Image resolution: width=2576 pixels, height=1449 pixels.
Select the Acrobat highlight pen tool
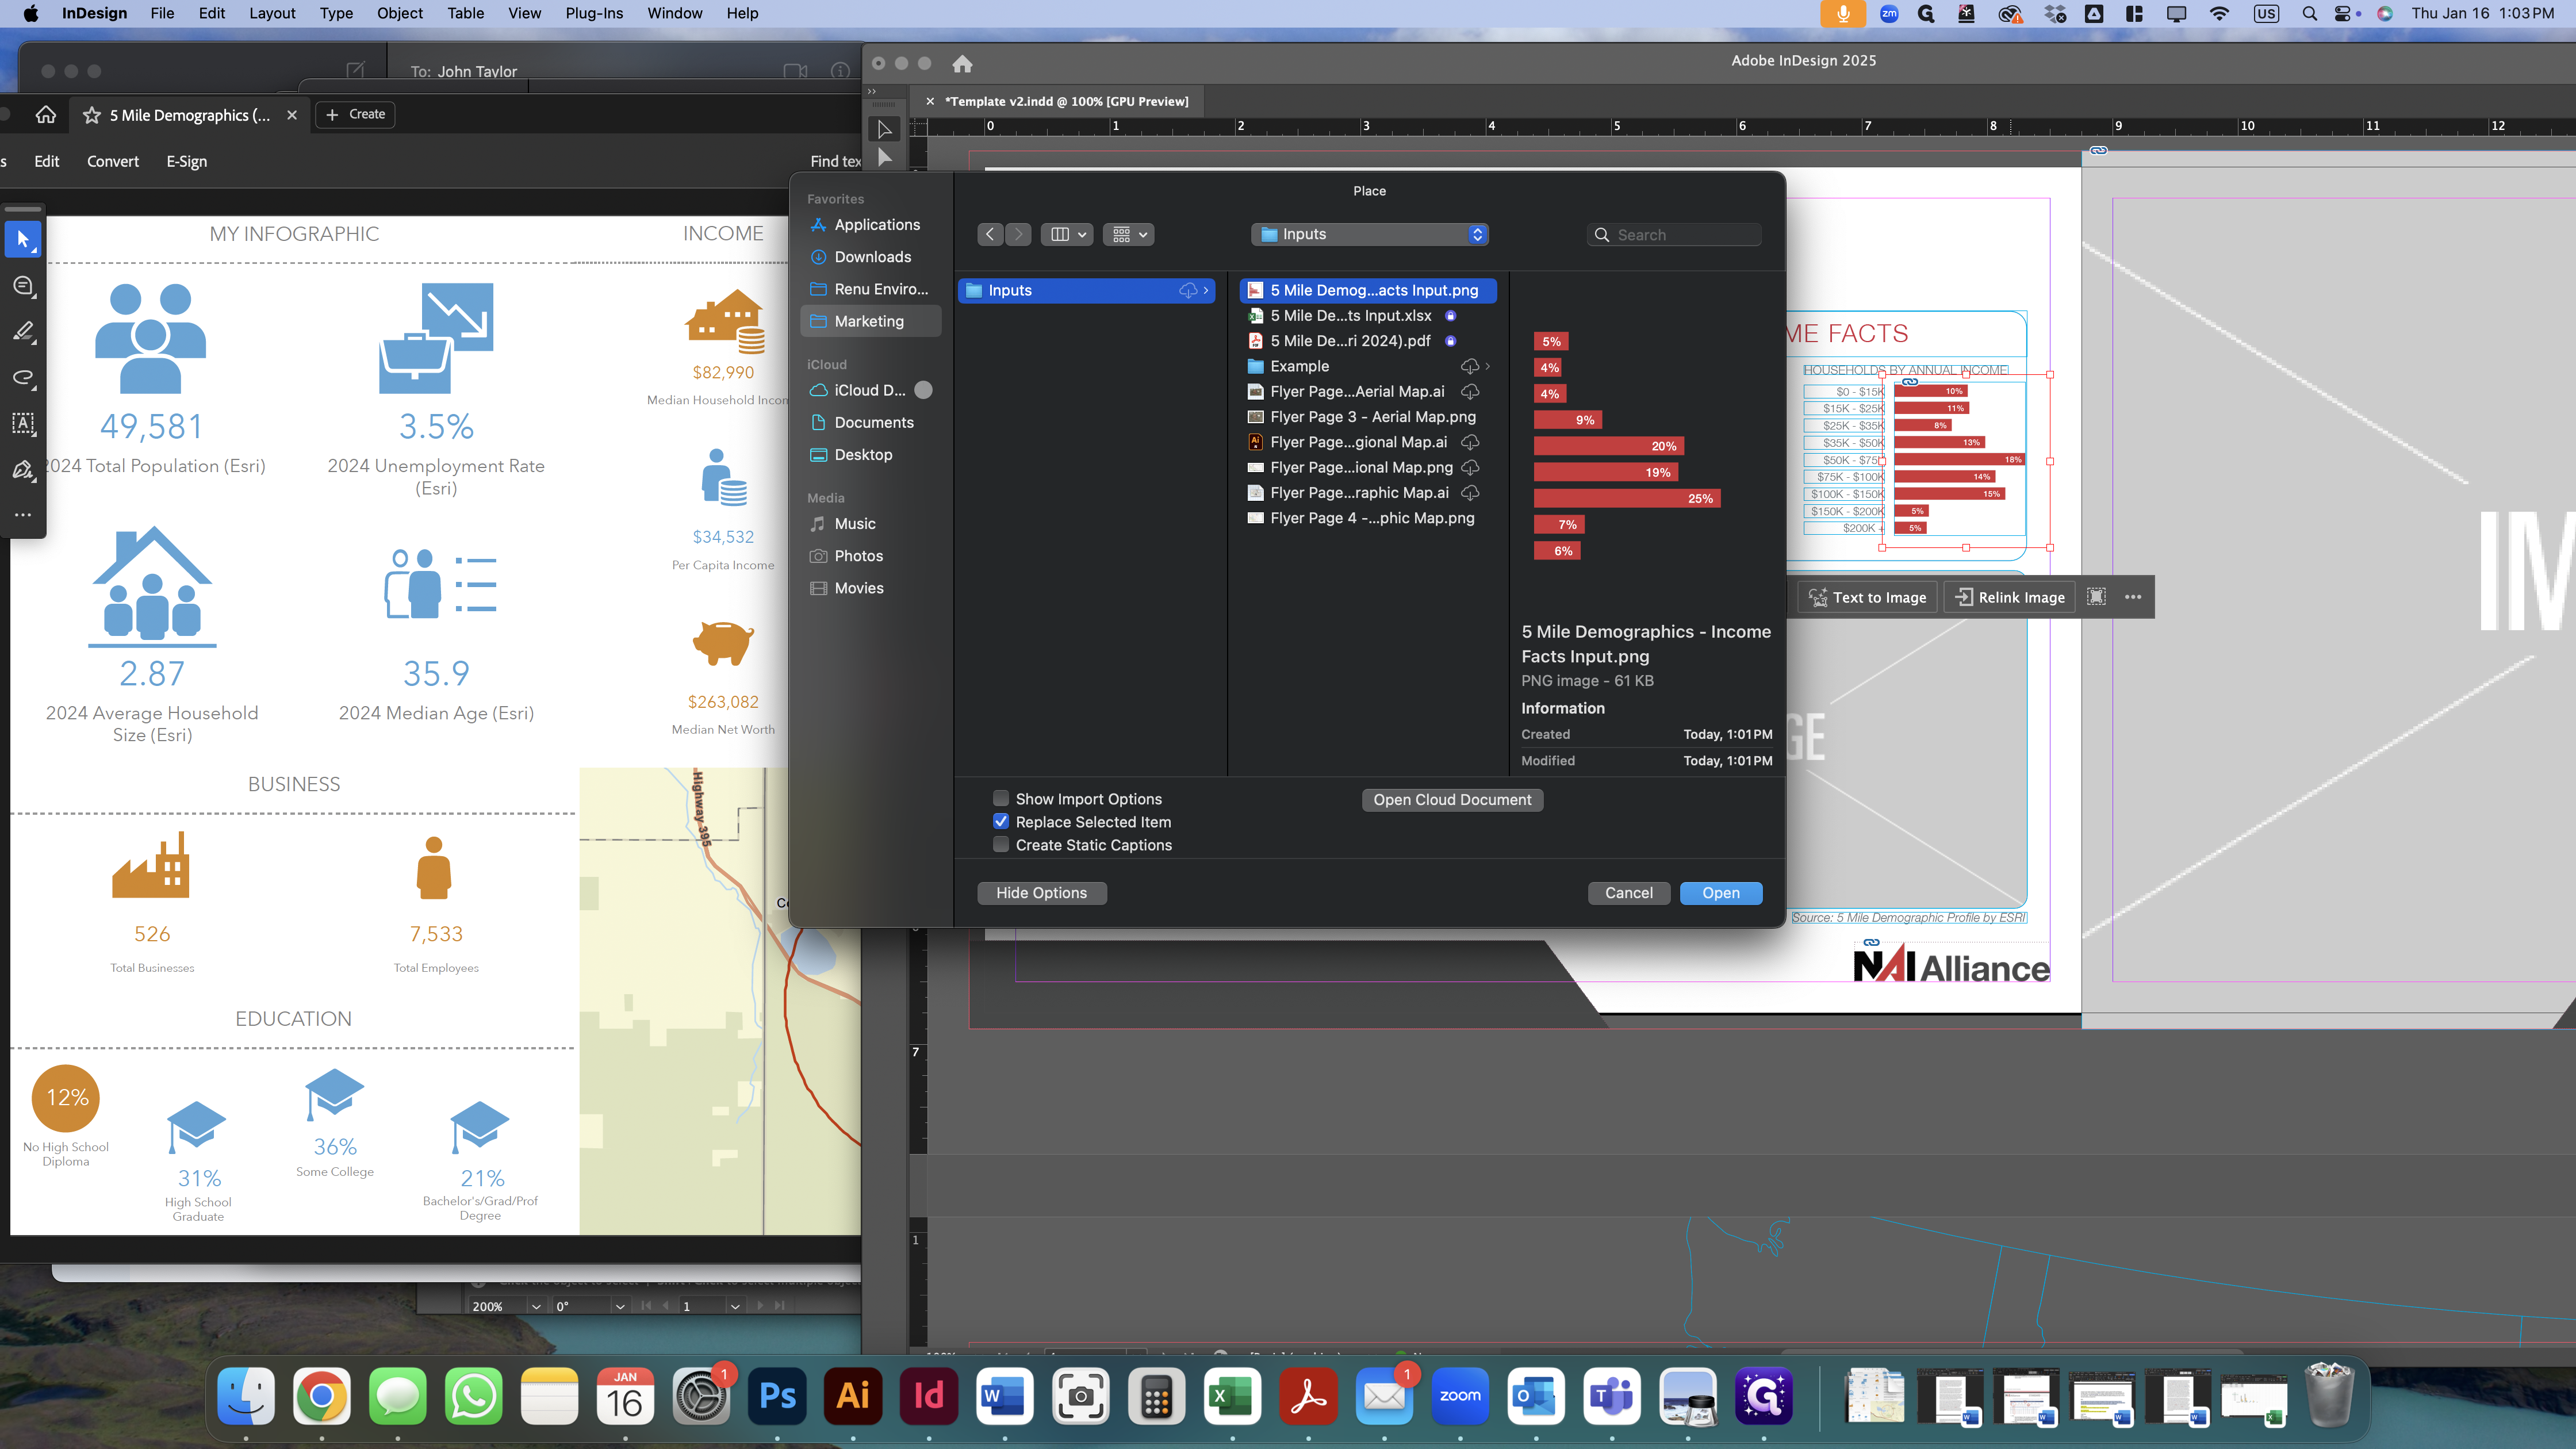pyautogui.click(x=23, y=332)
